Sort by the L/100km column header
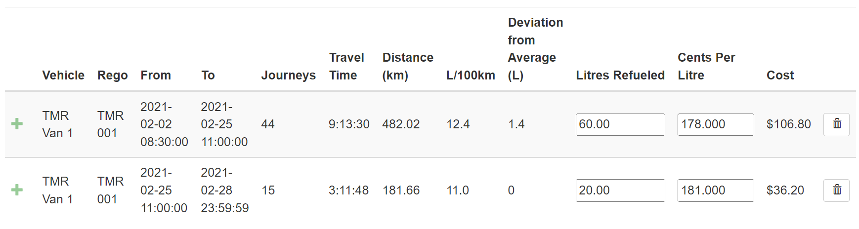Image resolution: width=859 pixels, height=229 pixels. 471,75
